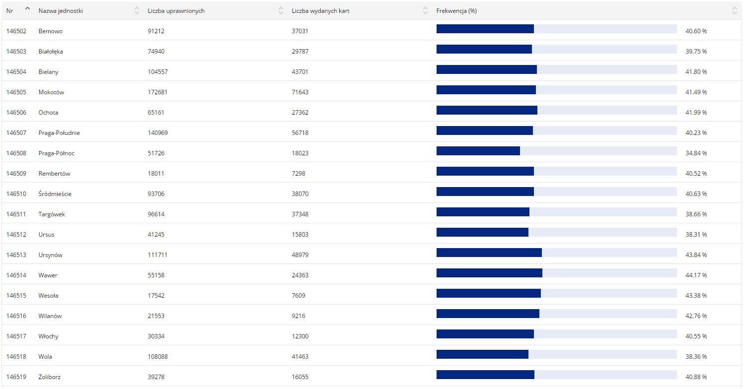Click sort arrows at right of Frekwencja header
Image resolution: width=745 pixels, height=389 pixels.
point(735,10)
